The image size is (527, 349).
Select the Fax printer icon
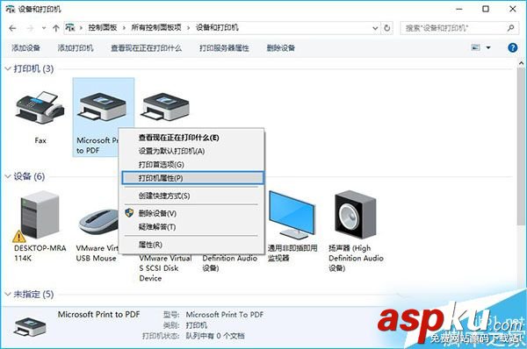40,107
